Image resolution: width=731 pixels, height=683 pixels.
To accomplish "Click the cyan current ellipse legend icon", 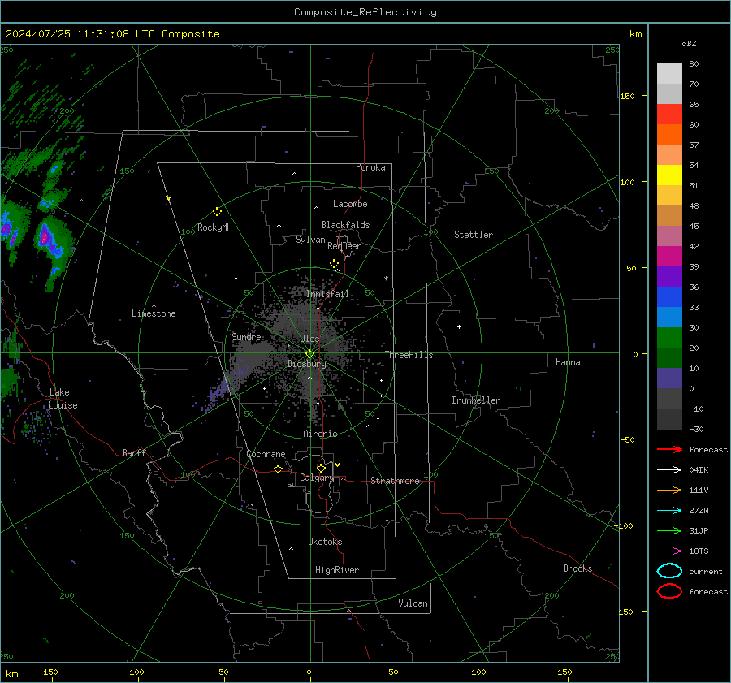I will coord(669,571).
